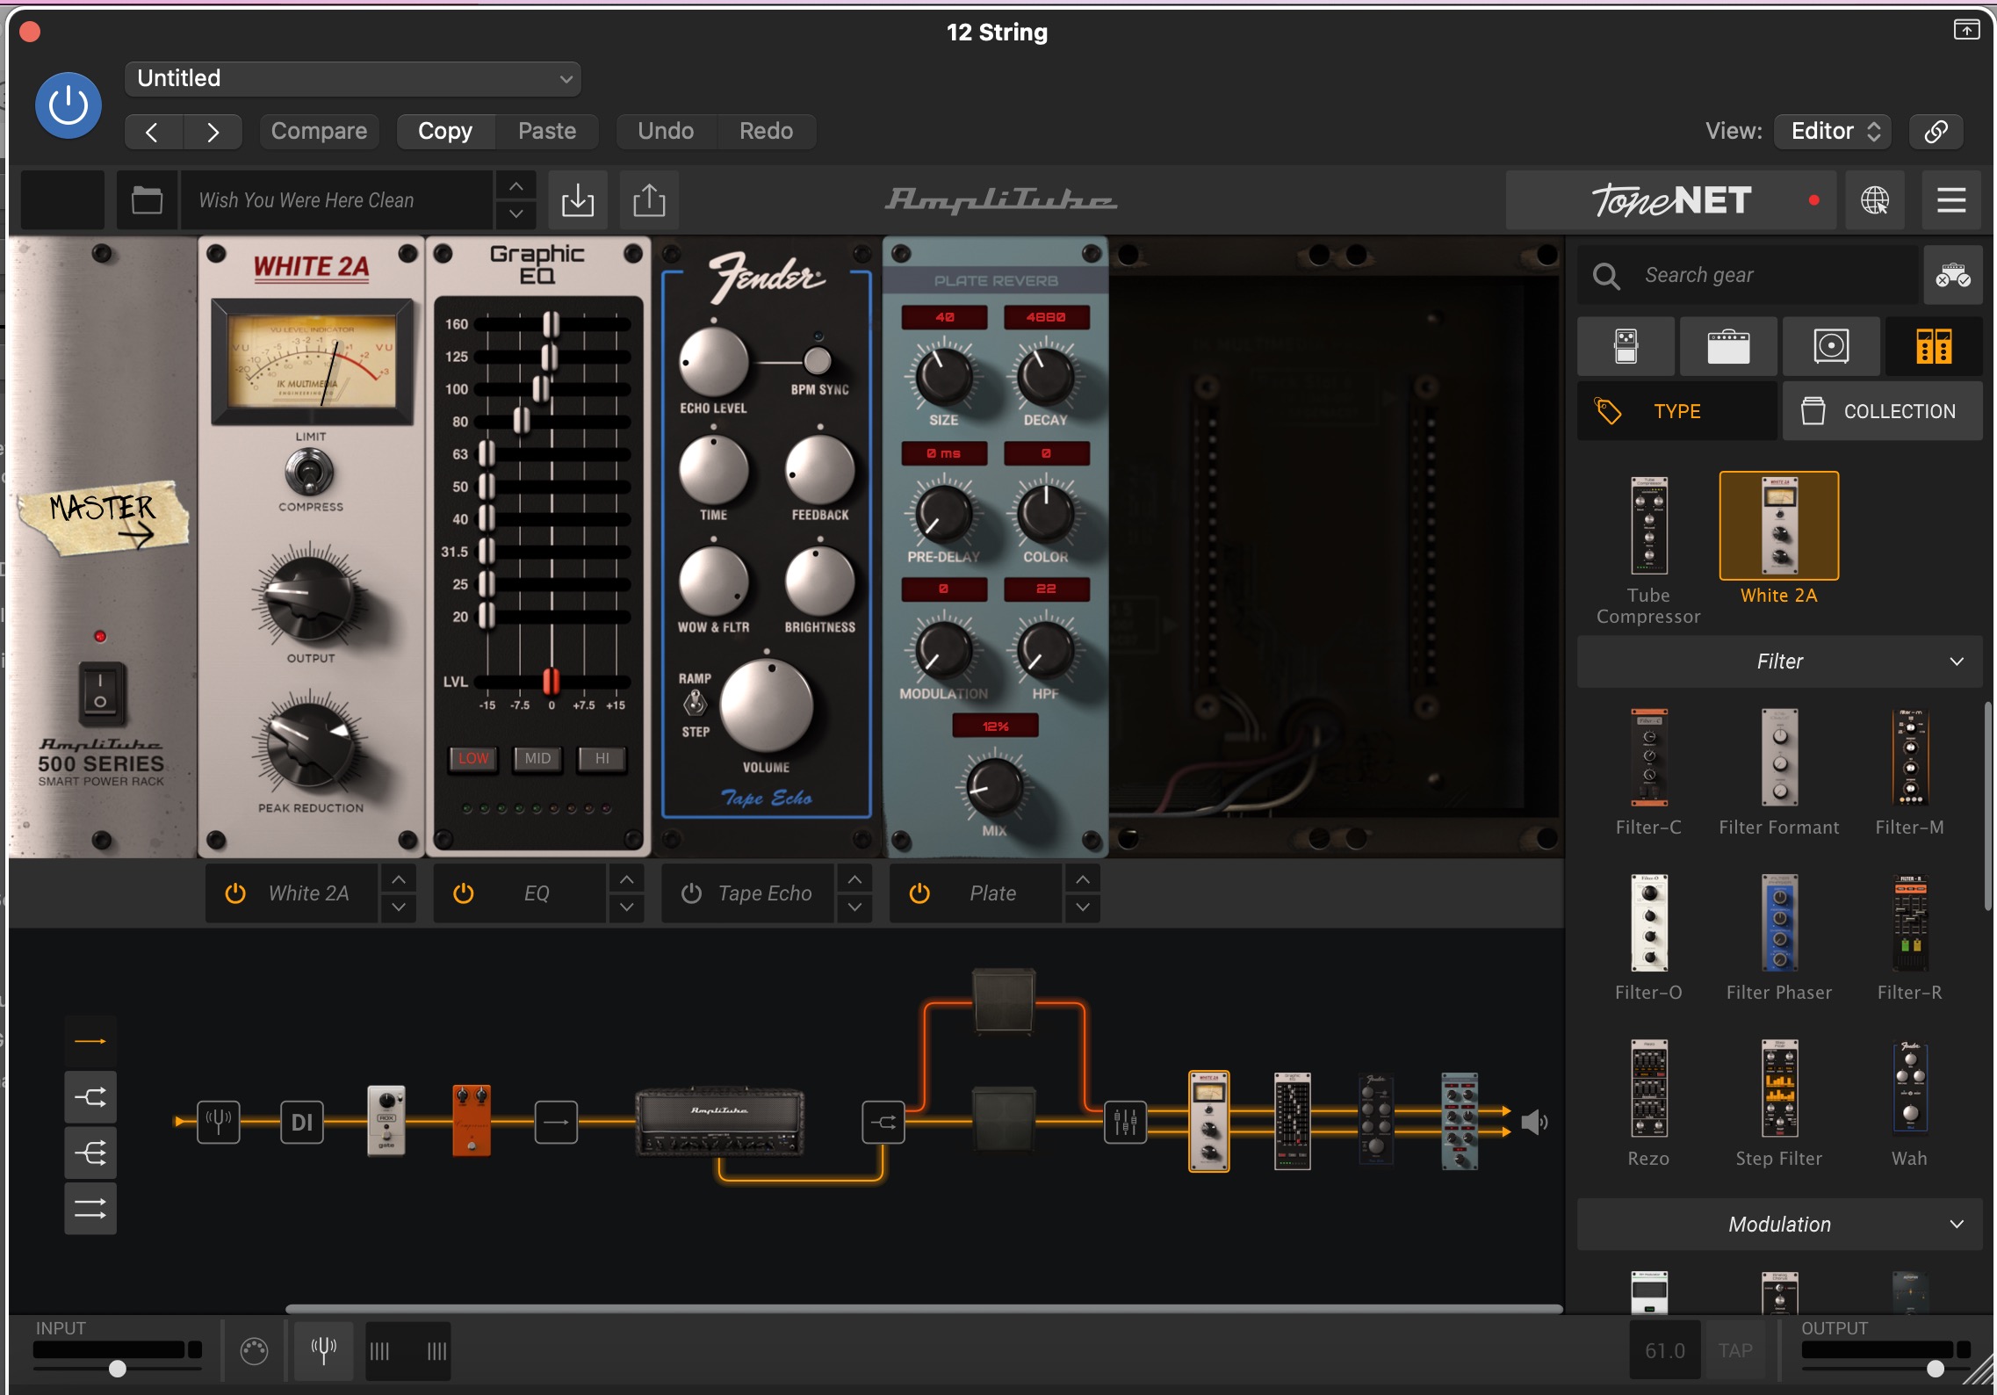The image size is (1997, 1395).
Task: Flip the Ramp/Step switch on Tape Echo
Action: 695,704
